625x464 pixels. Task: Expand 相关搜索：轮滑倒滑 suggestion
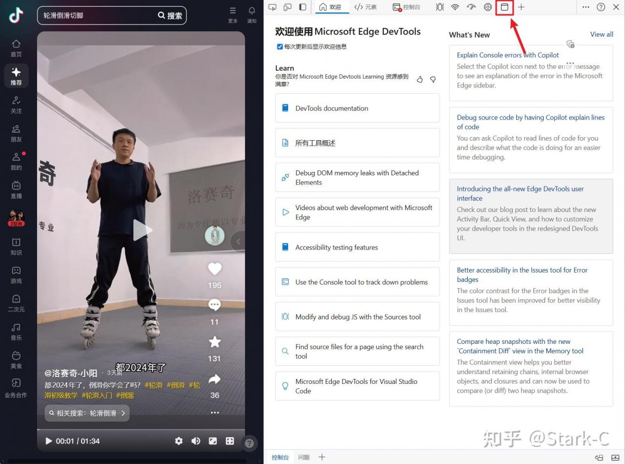pos(87,413)
